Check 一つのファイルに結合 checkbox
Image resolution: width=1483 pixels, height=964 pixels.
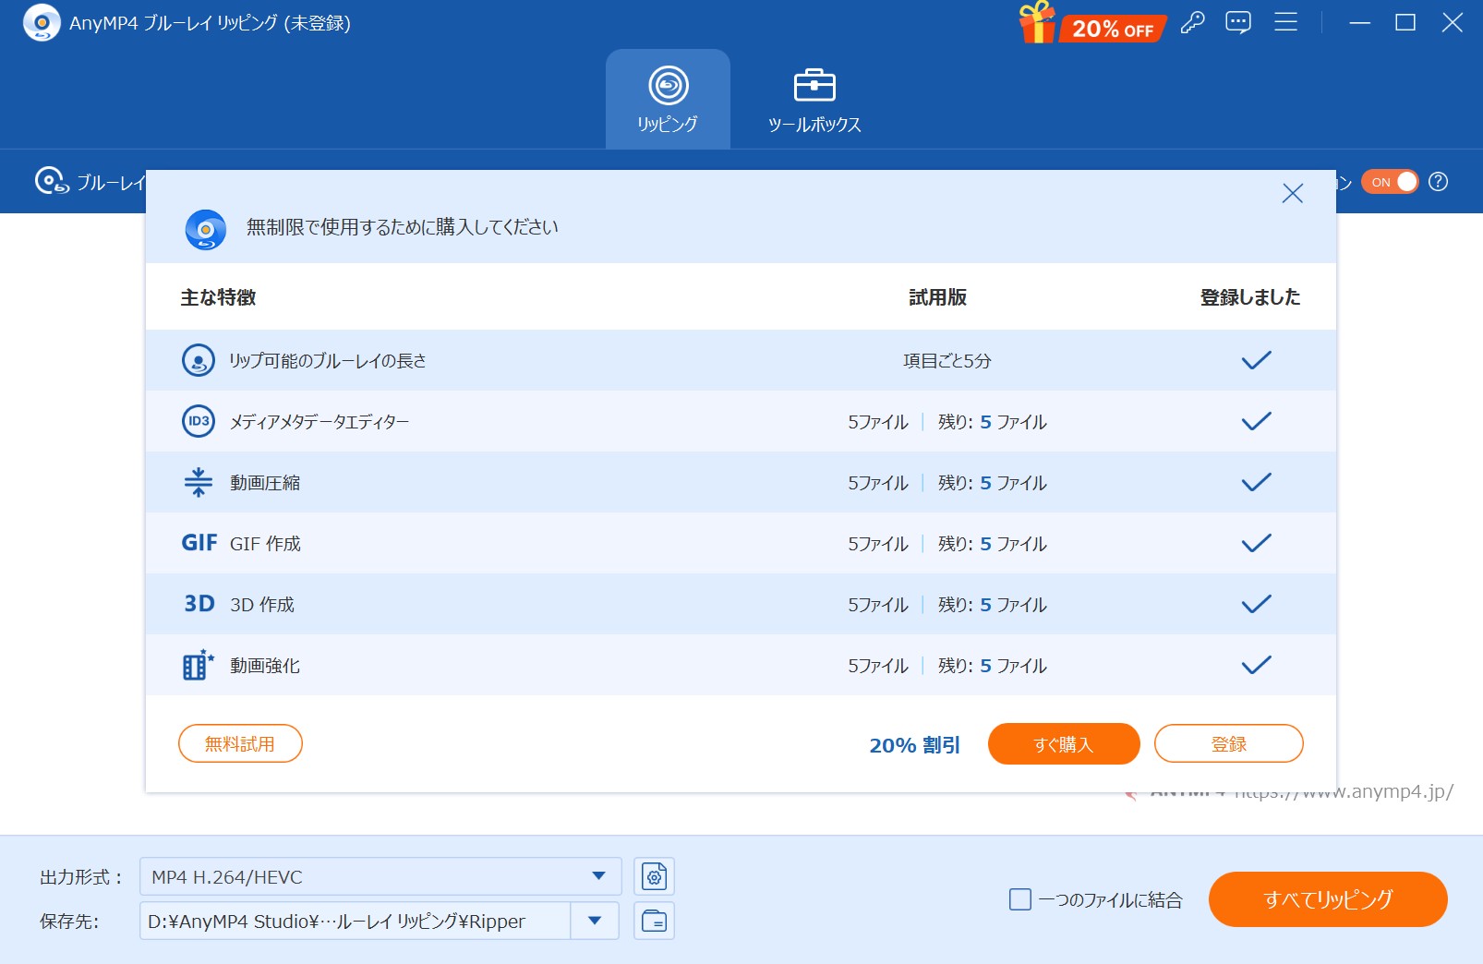click(x=1020, y=899)
